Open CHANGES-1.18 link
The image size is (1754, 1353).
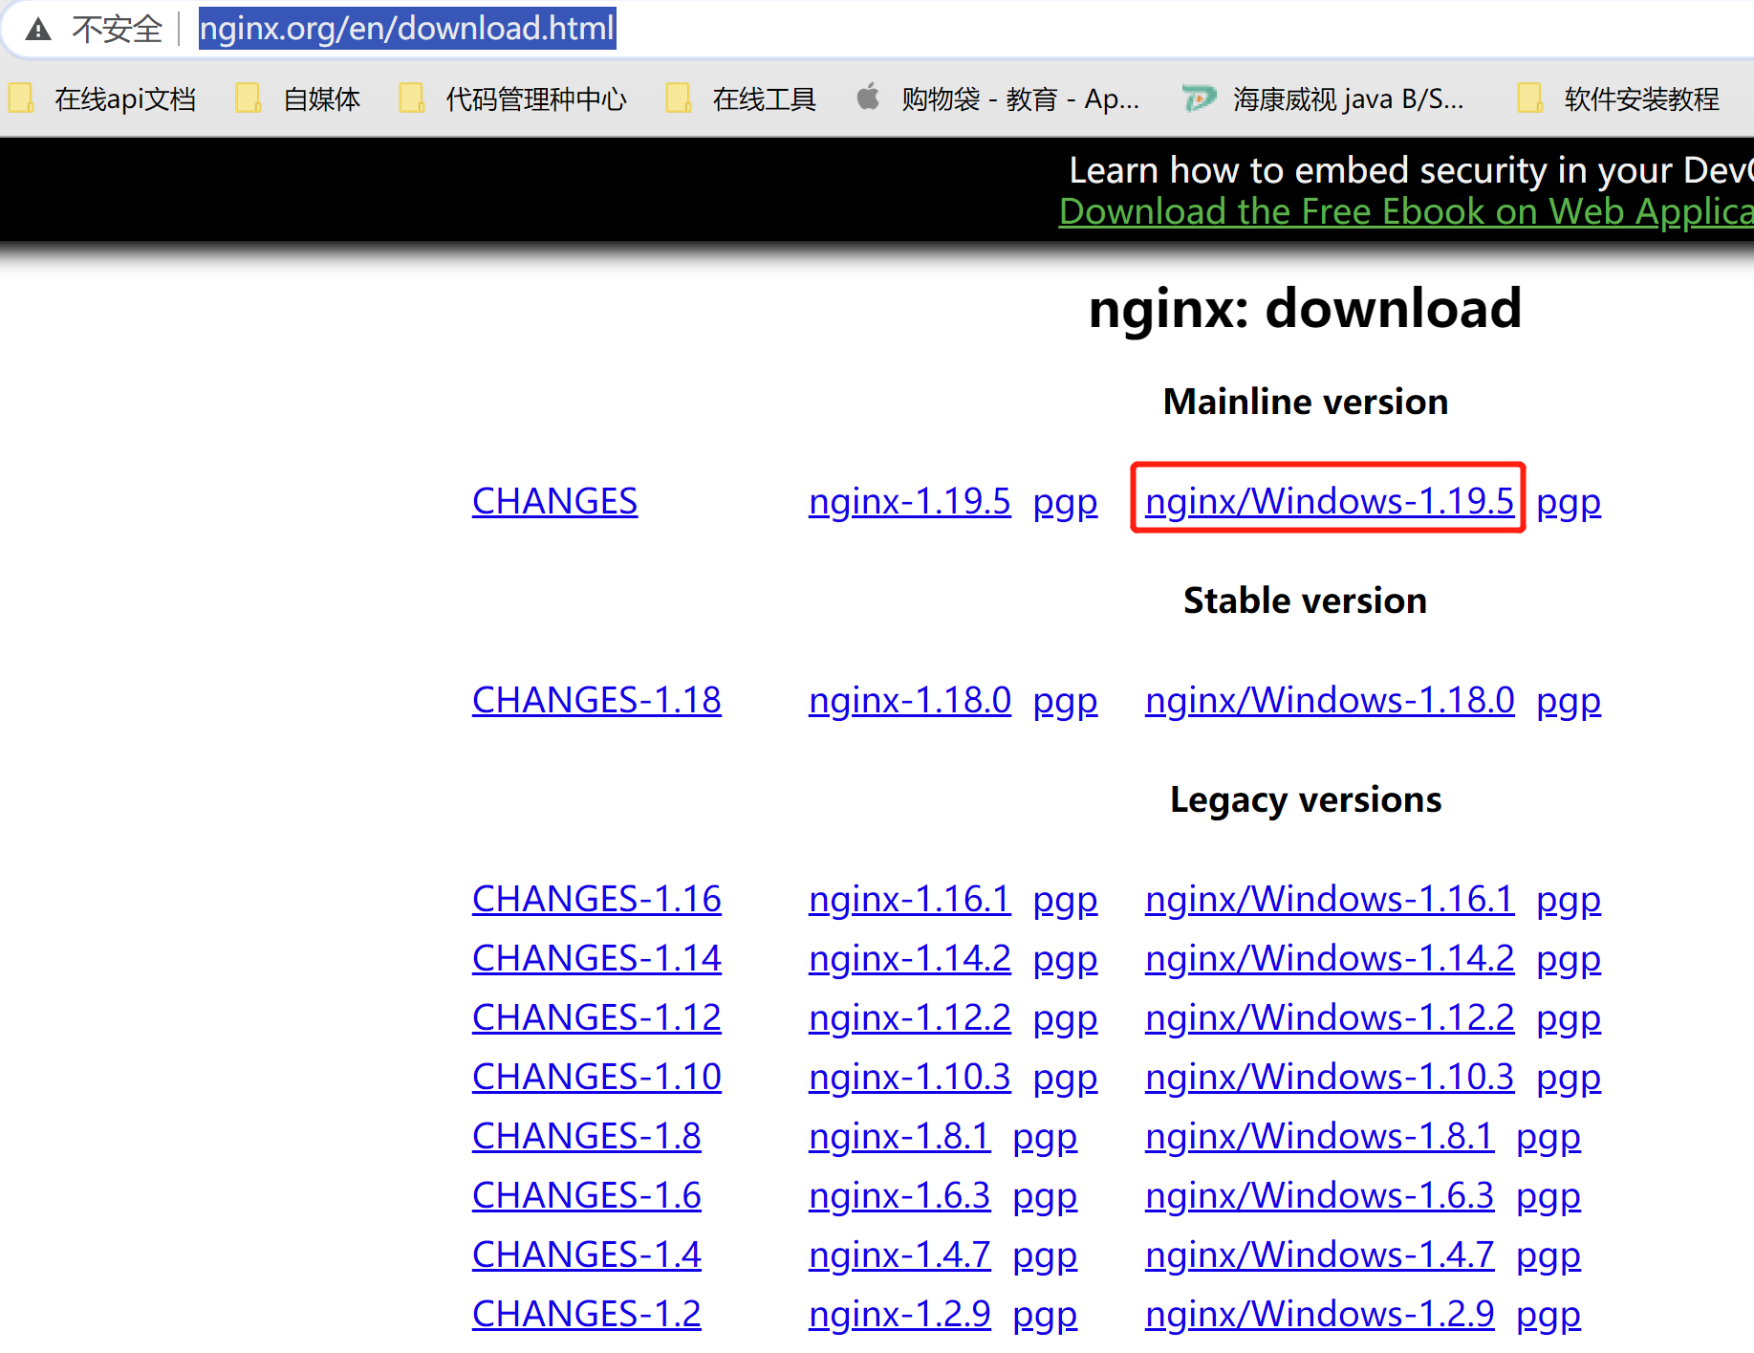596,701
